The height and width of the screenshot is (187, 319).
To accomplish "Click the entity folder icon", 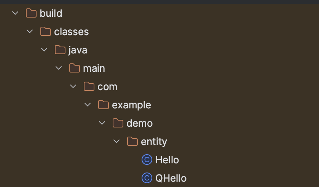I will [132, 141].
